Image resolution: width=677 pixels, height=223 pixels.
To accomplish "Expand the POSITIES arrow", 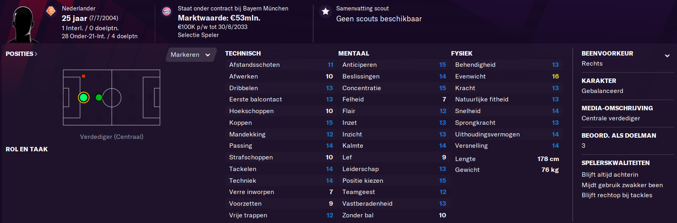I will (36, 54).
